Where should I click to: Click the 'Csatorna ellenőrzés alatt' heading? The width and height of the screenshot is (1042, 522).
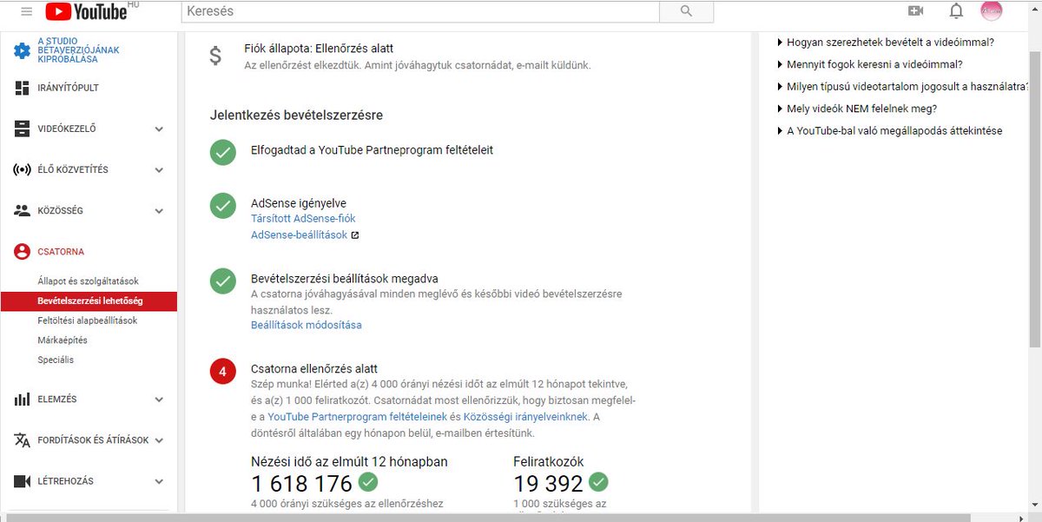tap(314, 368)
